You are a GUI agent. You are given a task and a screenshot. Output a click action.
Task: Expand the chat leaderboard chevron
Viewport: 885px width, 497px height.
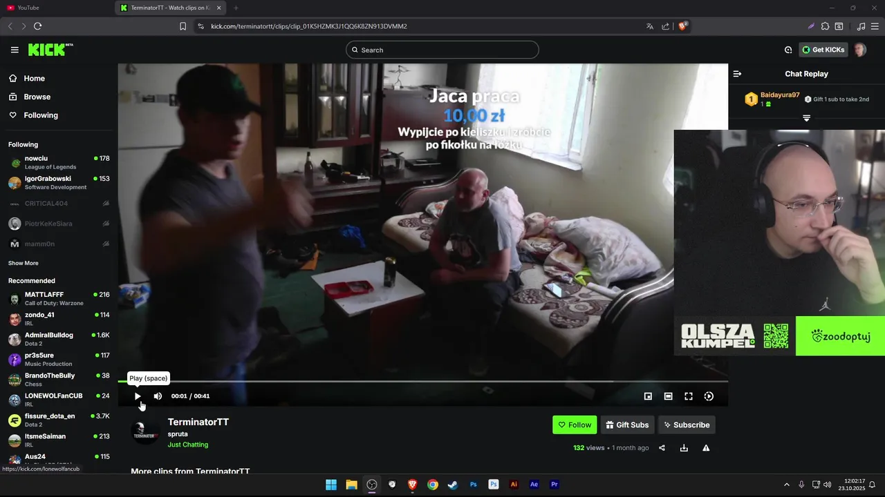pyautogui.click(x=806, y=118)
